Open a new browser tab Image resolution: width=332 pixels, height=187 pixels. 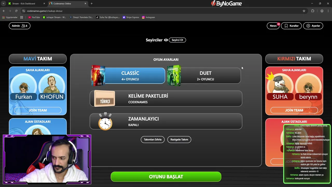pos(92,4)
